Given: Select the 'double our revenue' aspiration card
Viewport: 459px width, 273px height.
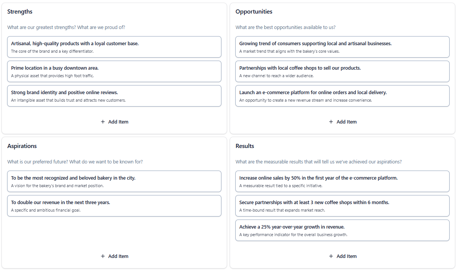Looking at the screenshot, I should click(x=114, y=206).
